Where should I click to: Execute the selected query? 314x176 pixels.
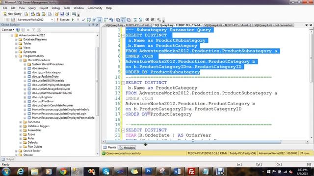coord(63,20)
